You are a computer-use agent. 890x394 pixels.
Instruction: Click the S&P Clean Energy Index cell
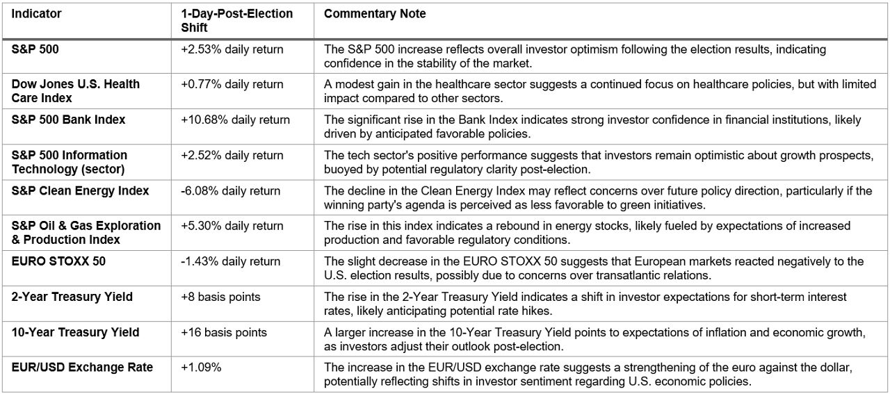click(x=80, y=190)
